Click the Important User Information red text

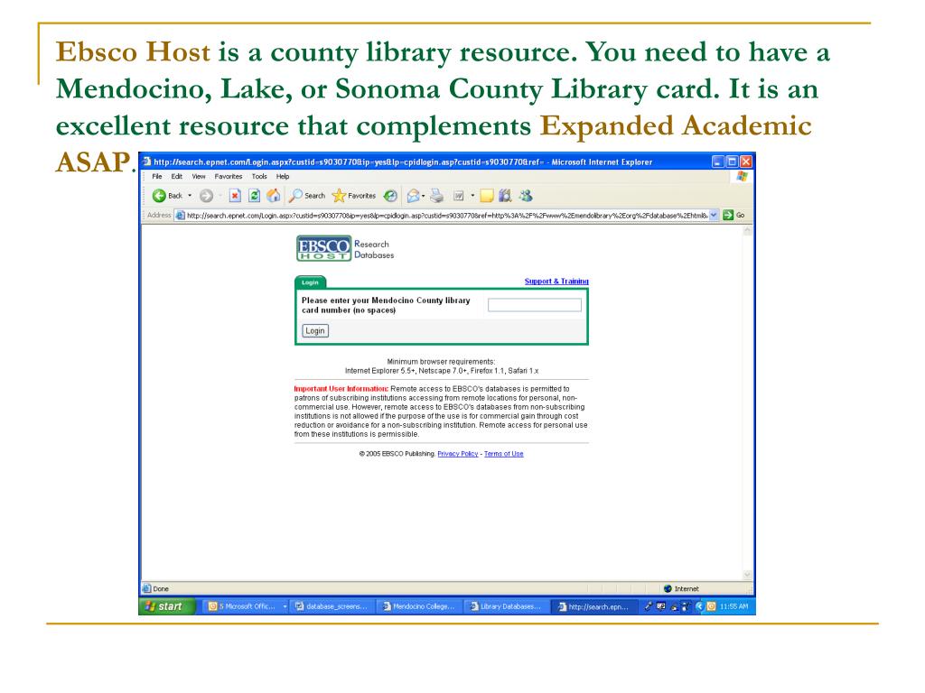pyautogui.click(x=341, y=389)
